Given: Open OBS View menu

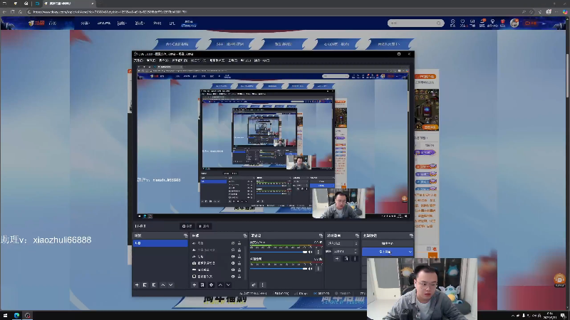Looking at the screenshot, I should tap(164, 60).
